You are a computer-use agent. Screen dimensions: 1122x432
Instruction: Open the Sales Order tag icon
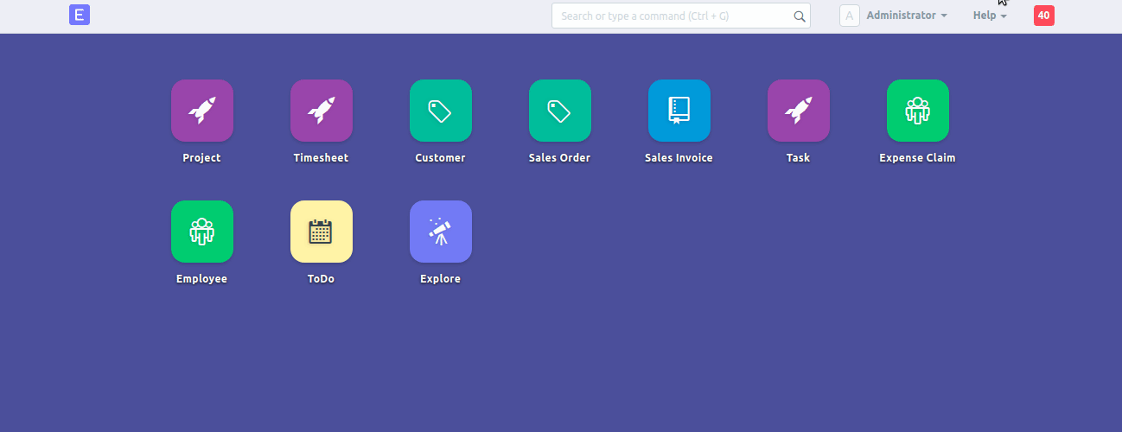(560, 111)
